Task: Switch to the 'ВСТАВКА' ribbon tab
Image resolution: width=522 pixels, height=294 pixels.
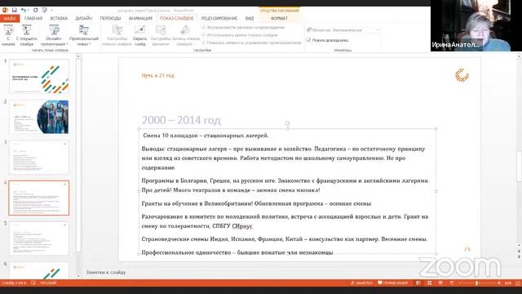Action: [x=59, y=18]
